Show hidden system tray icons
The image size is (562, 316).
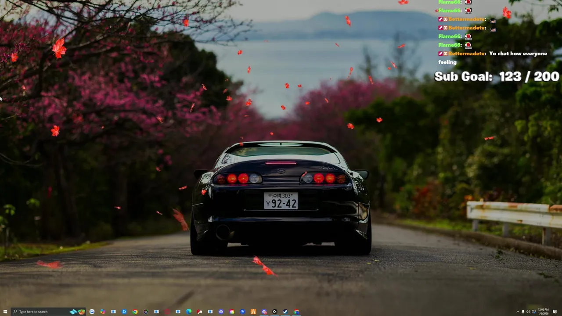pyautogui.click(x=518, y=312)
